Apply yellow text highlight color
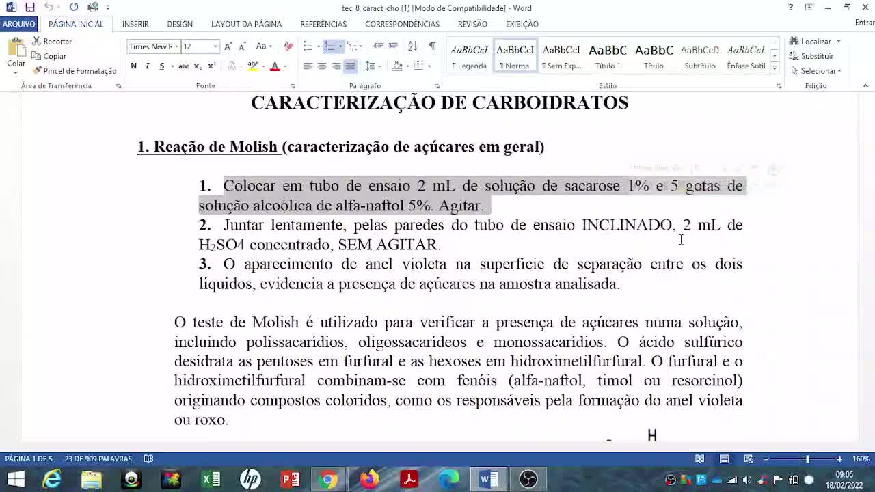 point(253,66)
